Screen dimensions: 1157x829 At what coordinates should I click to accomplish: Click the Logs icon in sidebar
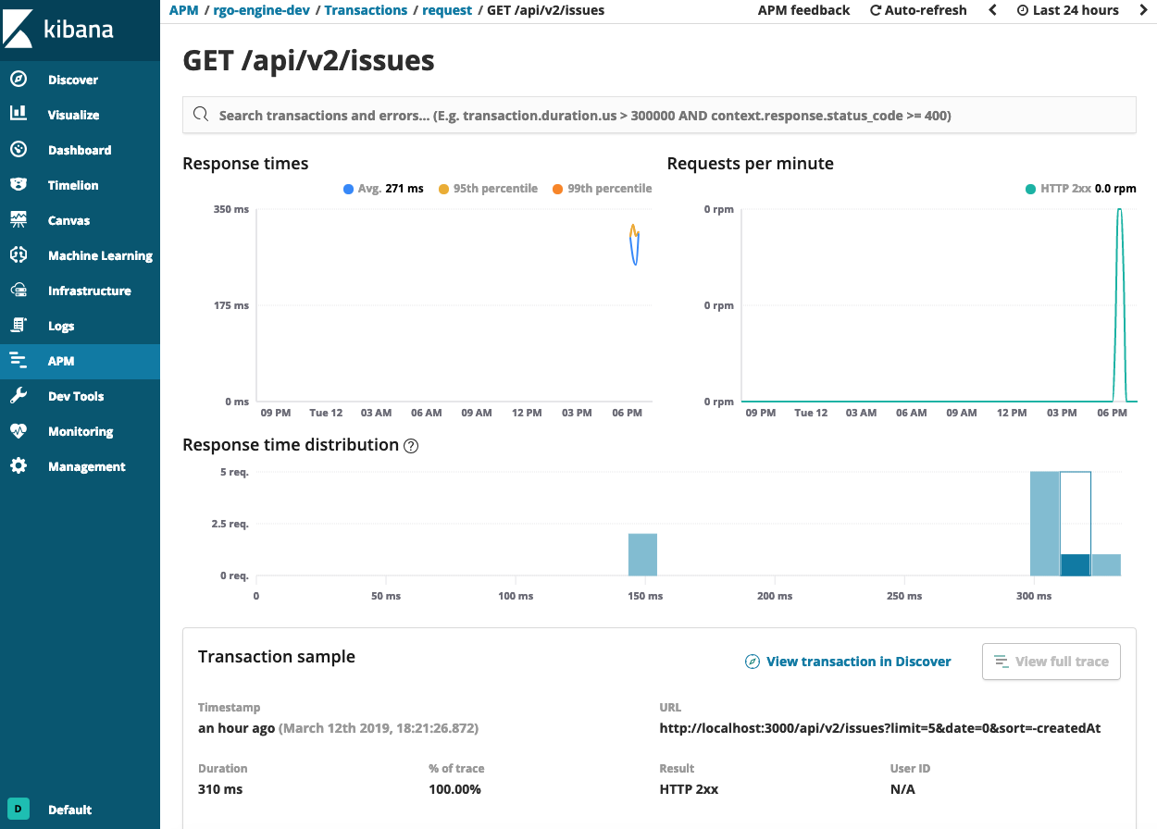[19, 325]
